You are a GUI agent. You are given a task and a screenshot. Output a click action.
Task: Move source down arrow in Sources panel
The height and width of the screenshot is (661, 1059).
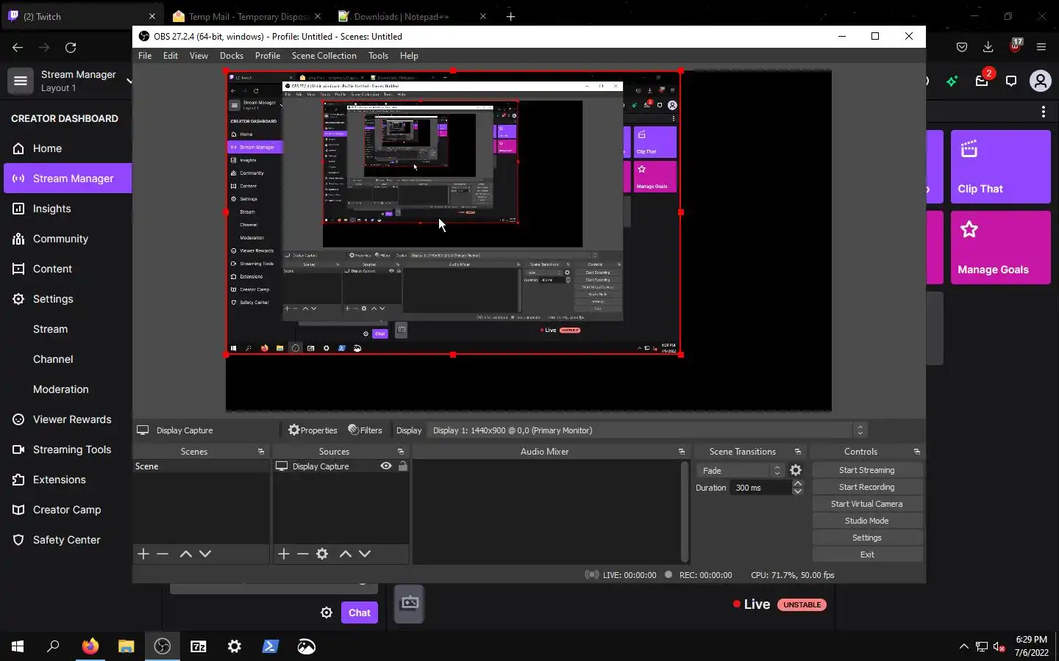click(365, 554)
